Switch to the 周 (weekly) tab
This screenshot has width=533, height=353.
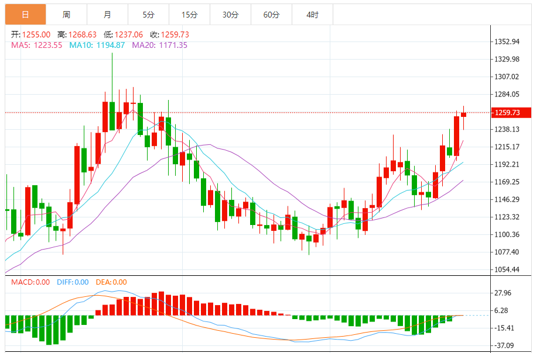(x=66, y=15)
